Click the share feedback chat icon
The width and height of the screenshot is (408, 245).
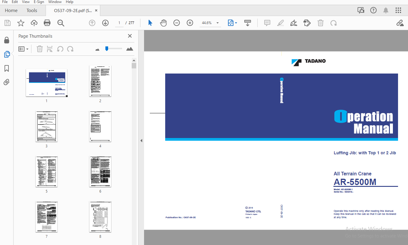pos(361,10)
